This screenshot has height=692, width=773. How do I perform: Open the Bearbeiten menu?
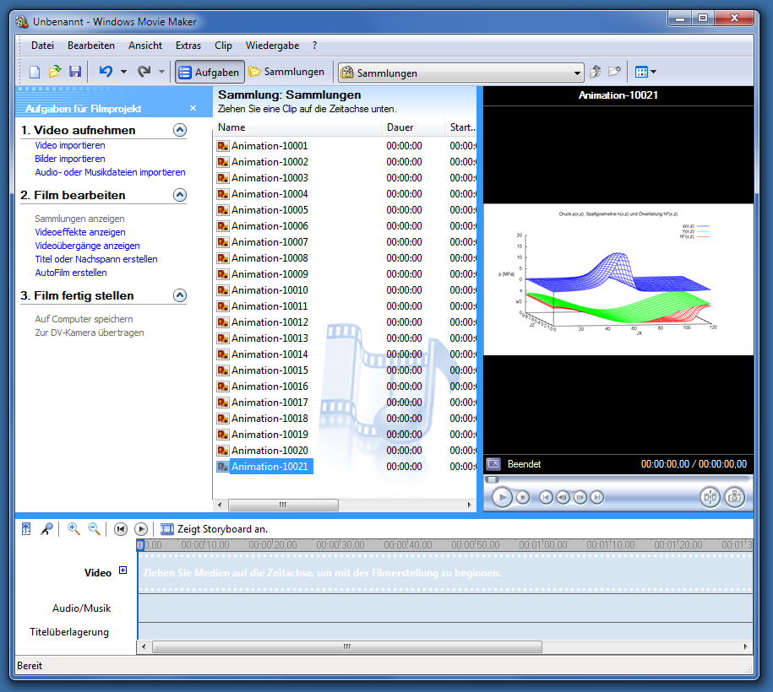pos(91,46)
